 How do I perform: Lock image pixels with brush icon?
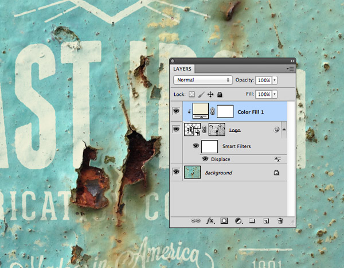[x=201, y=94]
